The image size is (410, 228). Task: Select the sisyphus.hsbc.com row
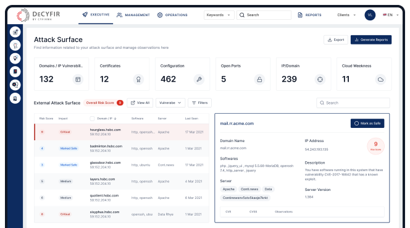122,214
